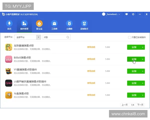Click the 斗鱼 Douyu plugin icon

(8, 95)
